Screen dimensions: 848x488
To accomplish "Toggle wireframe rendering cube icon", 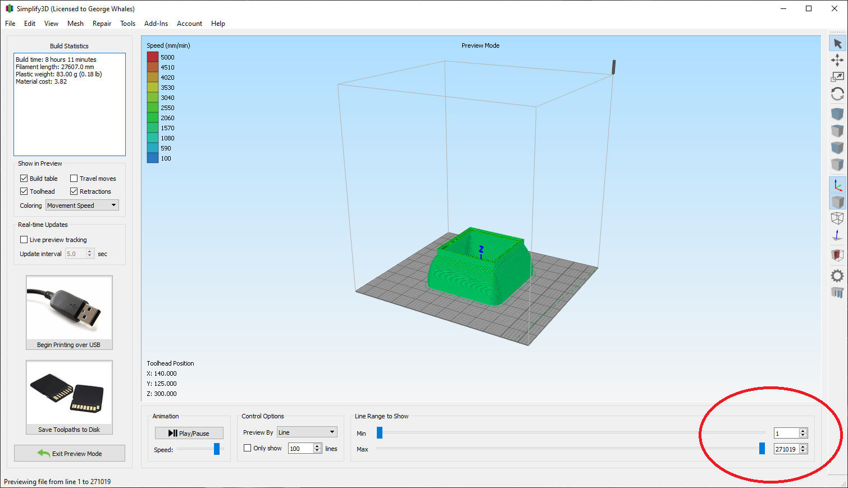I will (837, 218).
